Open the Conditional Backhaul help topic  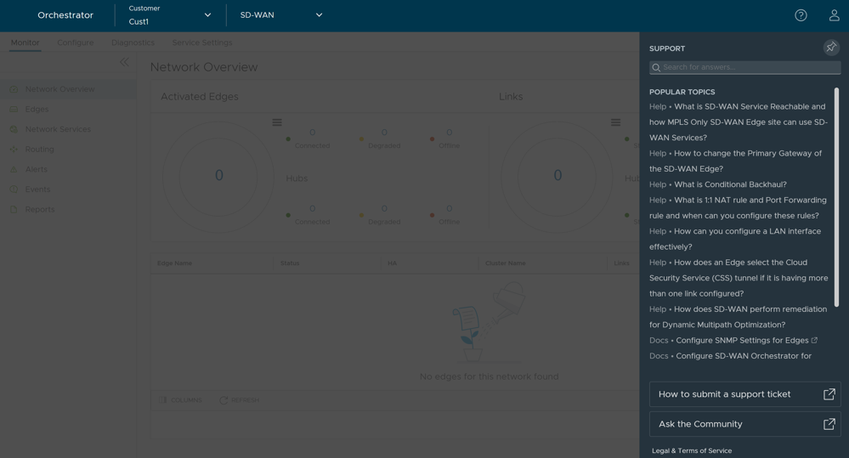point(730,184)
